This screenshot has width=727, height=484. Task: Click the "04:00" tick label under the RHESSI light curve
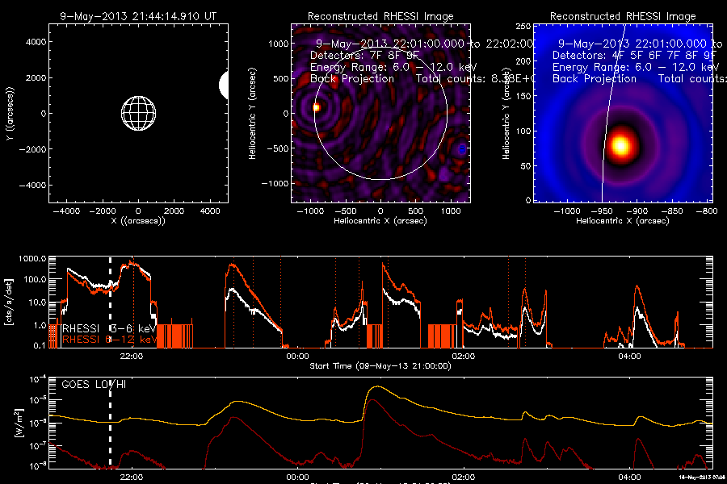[x=629, y=357]
